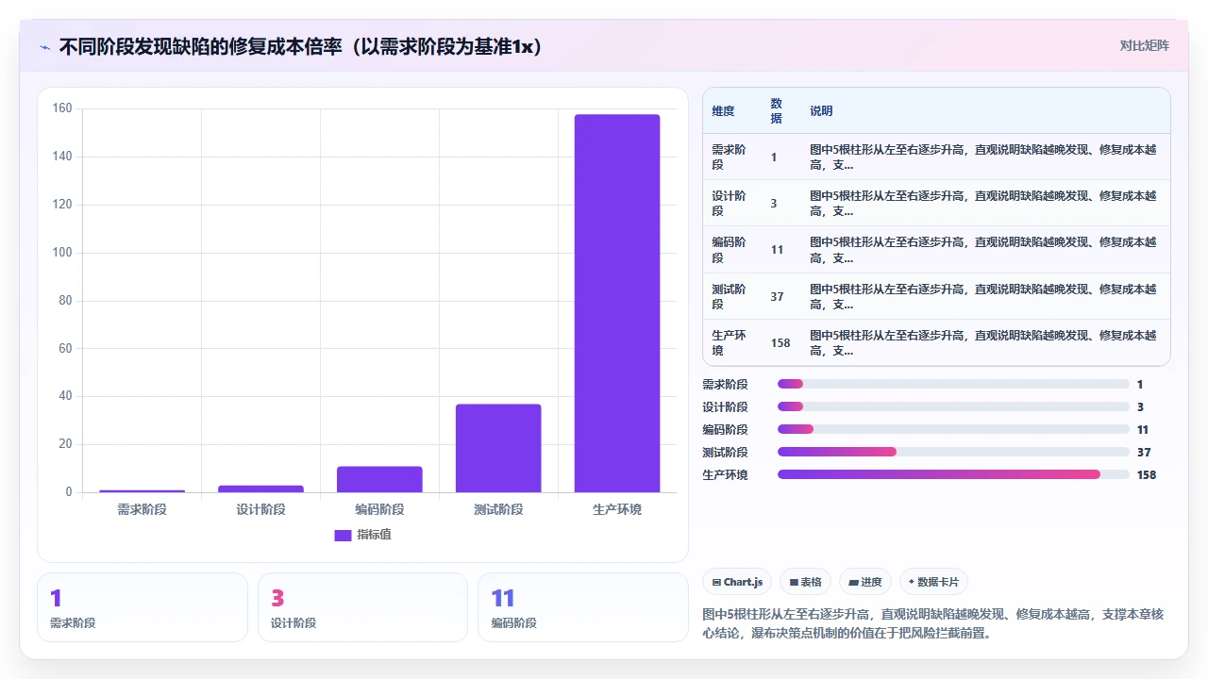Click the 生产环境 bar in the chart

[x=617, y=304]
